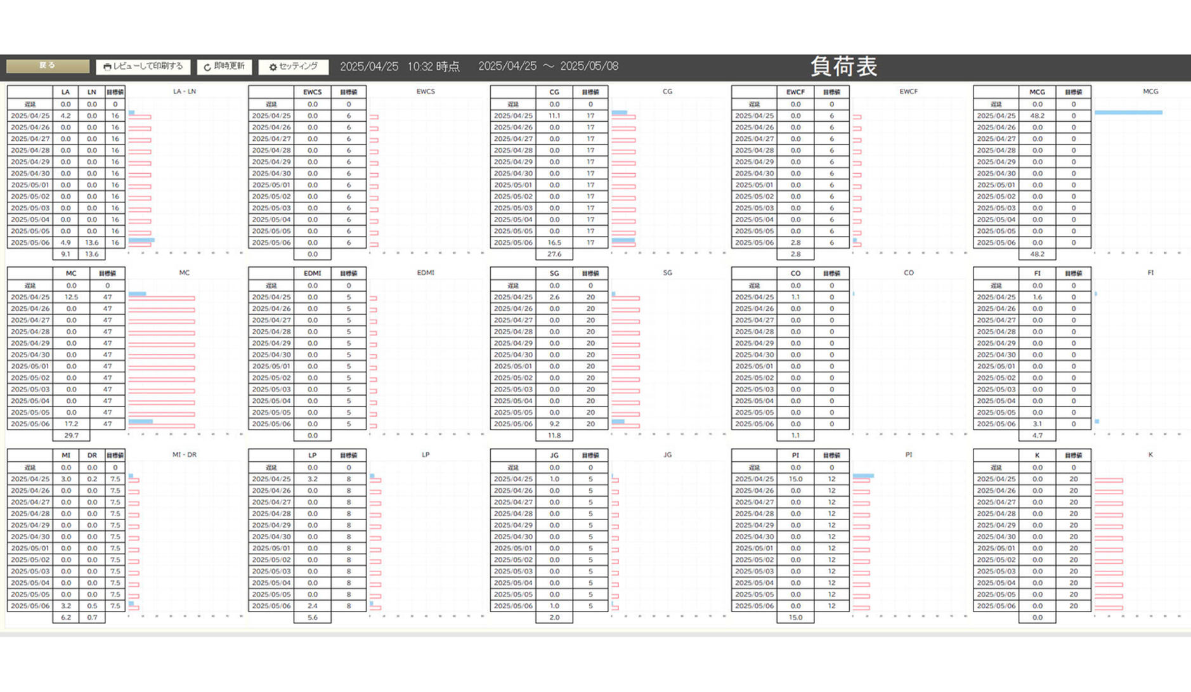Click the EWCS column header in table

click(x=312, y=92)
